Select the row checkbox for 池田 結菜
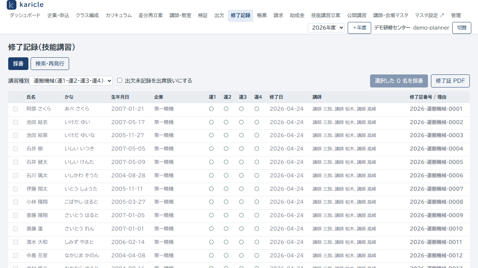Viewport: 478px width, 268px height. [x=15, y=135]
